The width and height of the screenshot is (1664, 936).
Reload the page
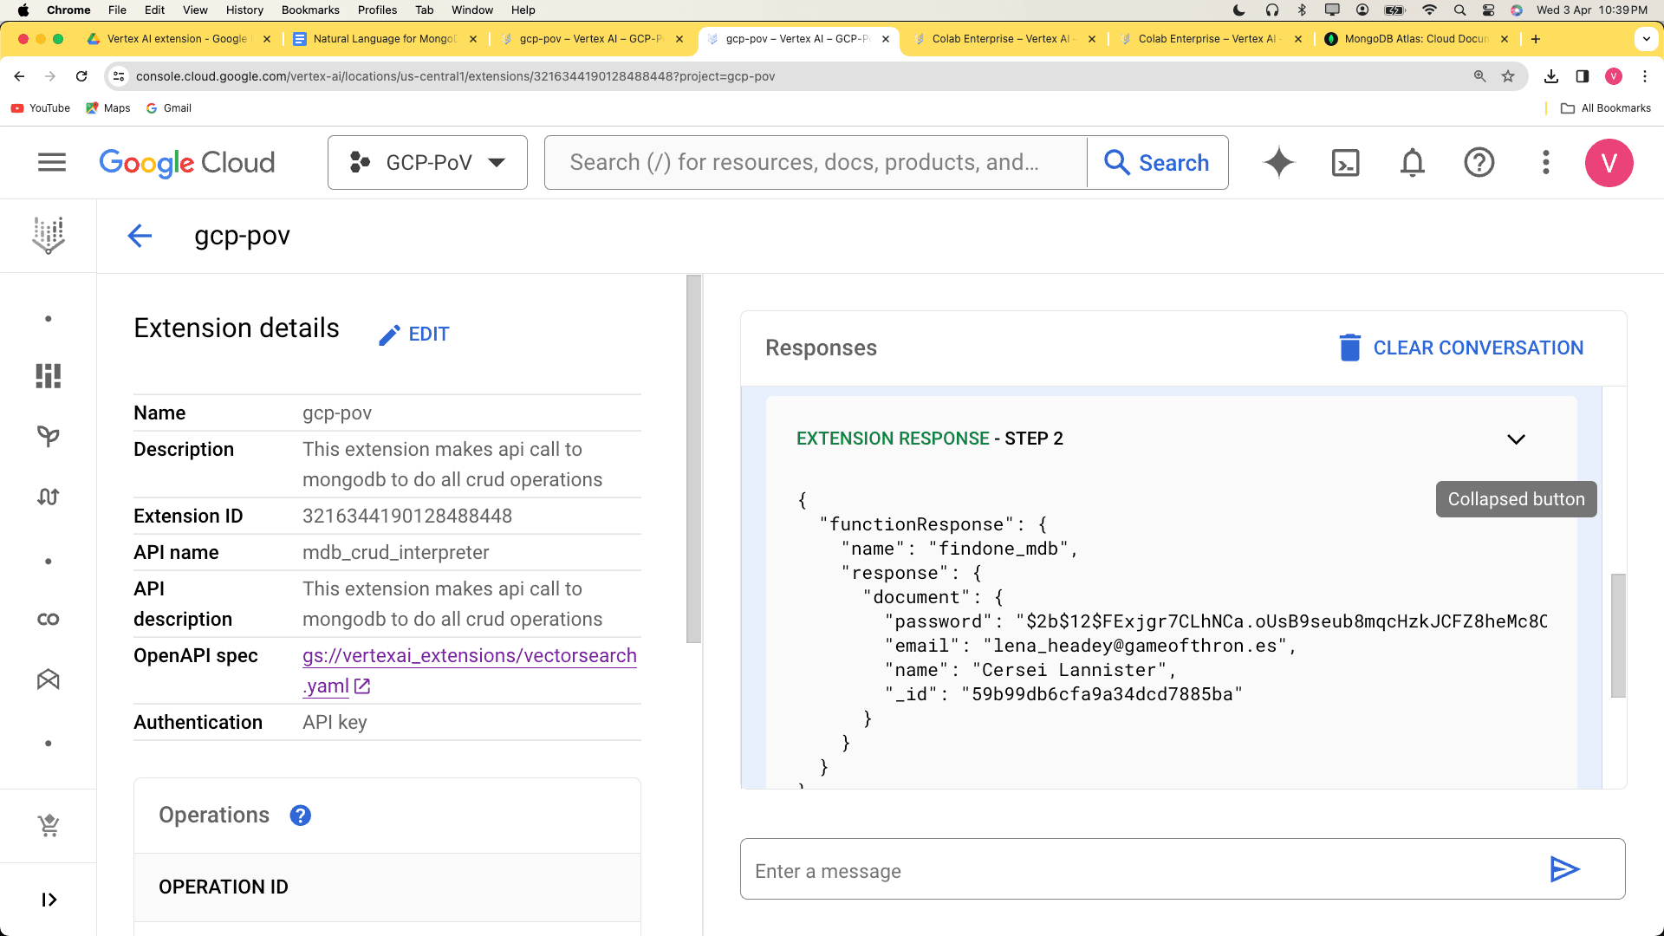tap(81, 76)
